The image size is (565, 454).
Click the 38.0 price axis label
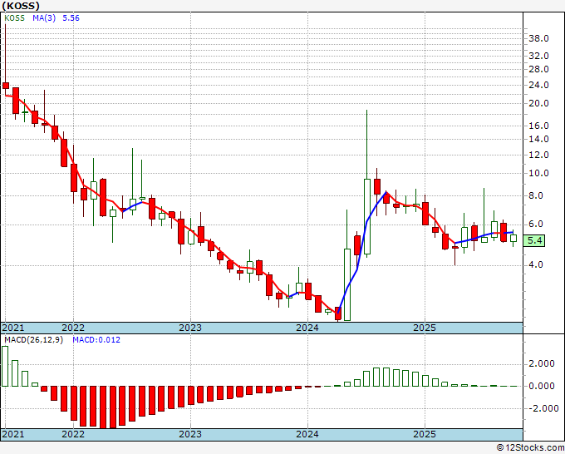tap(538, 38)
